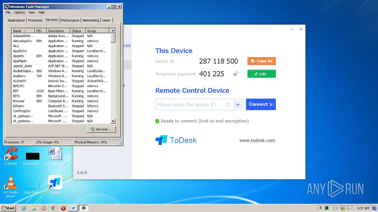Click the ideassimilar desktop file icon
The width and height of the screenshot is (378, 212).
pos(32,158)
